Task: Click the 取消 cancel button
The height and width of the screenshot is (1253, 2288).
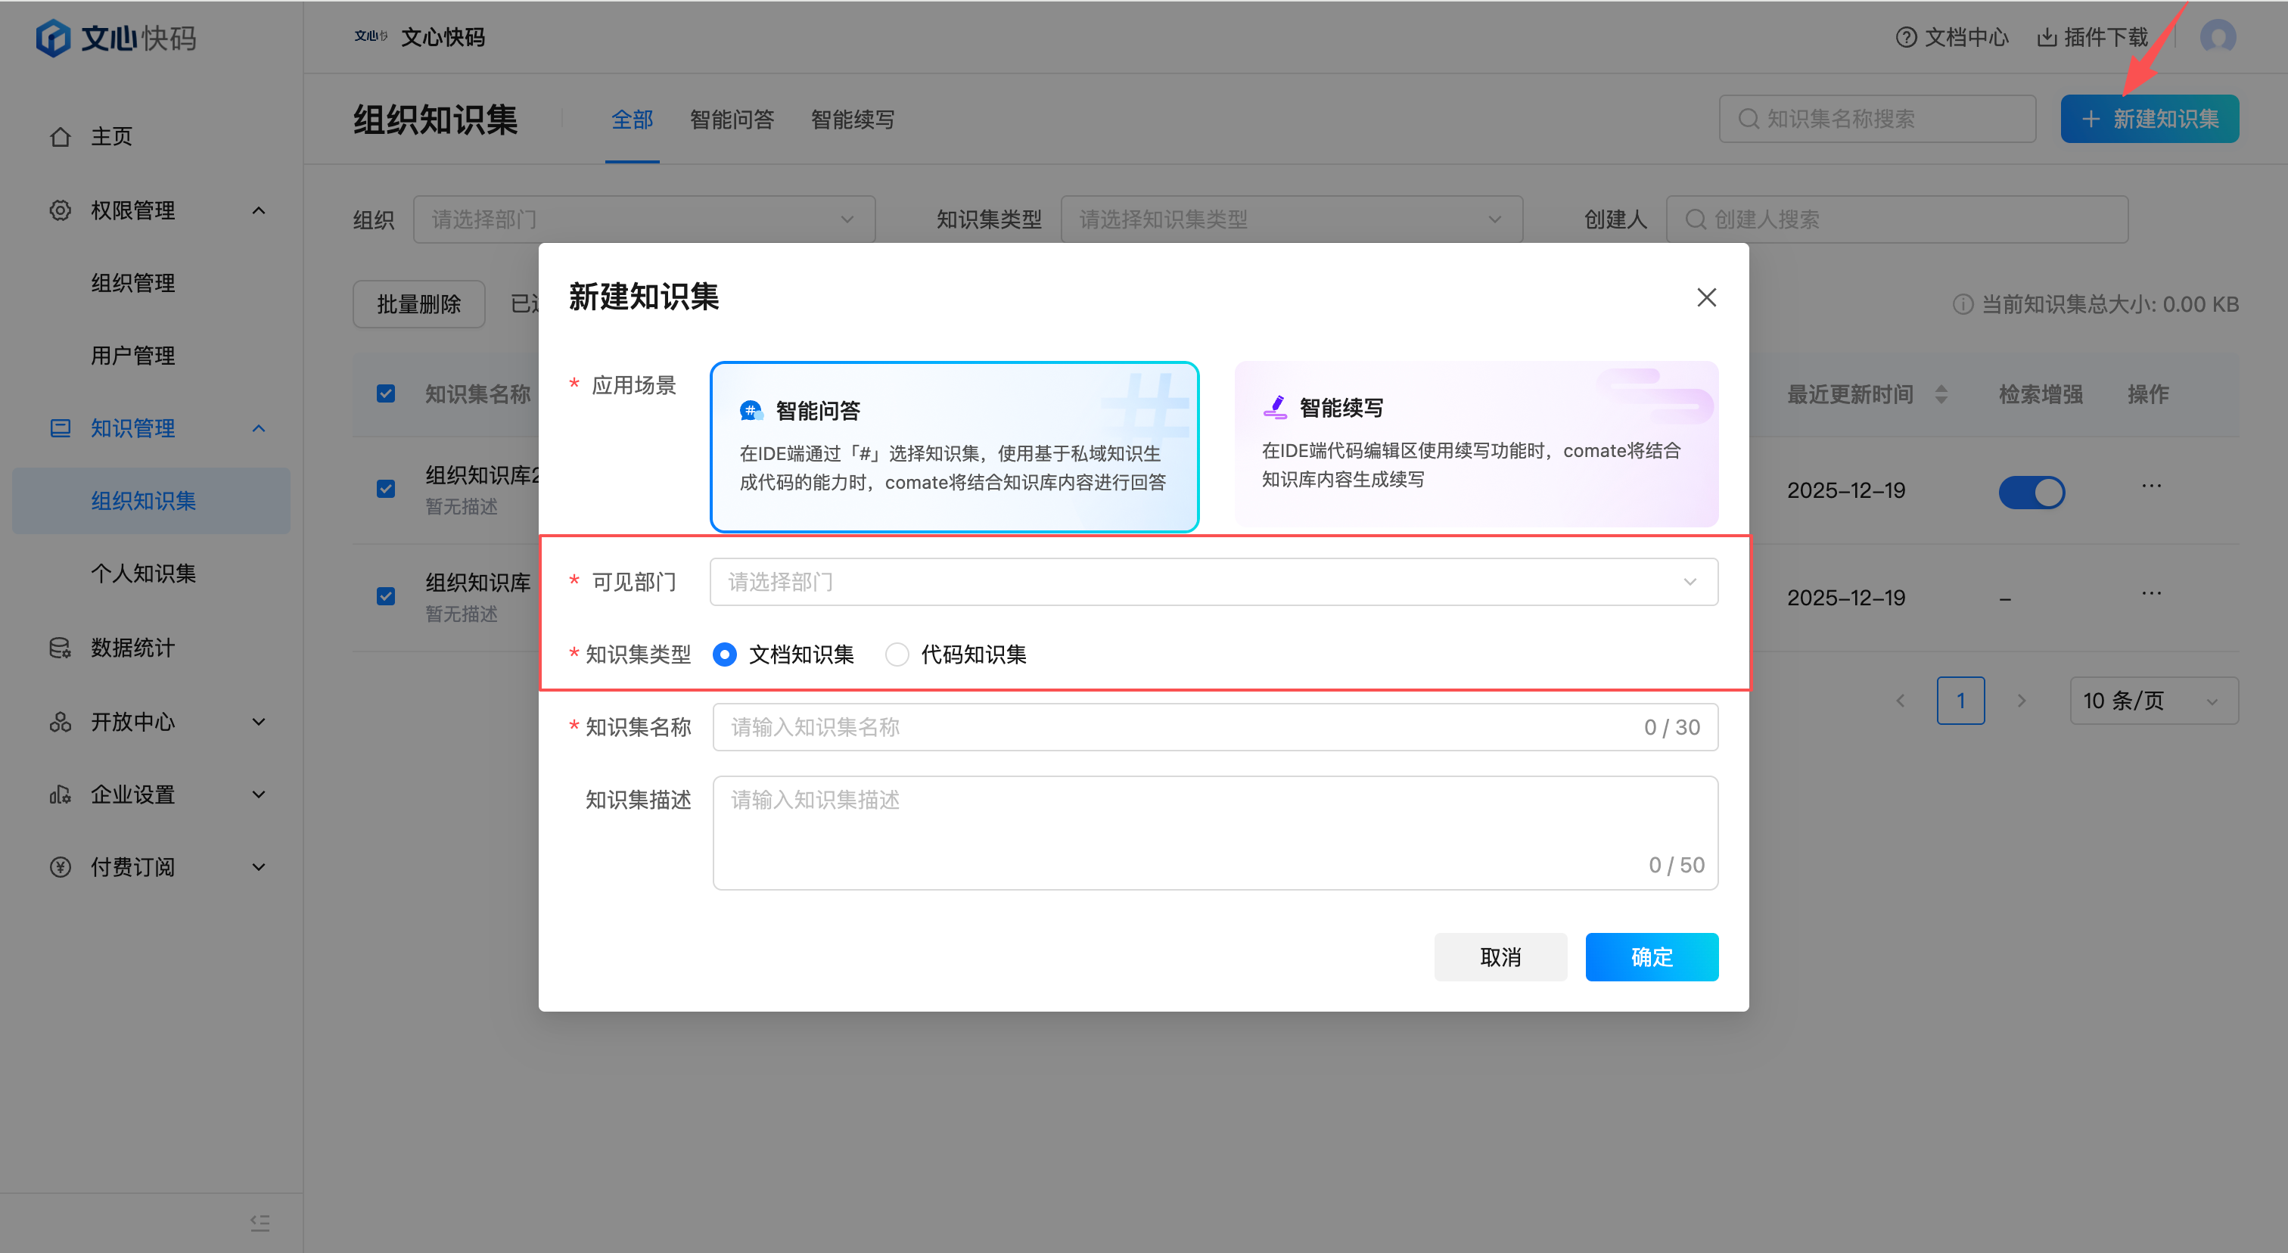Action: [x=1500, y=956]
